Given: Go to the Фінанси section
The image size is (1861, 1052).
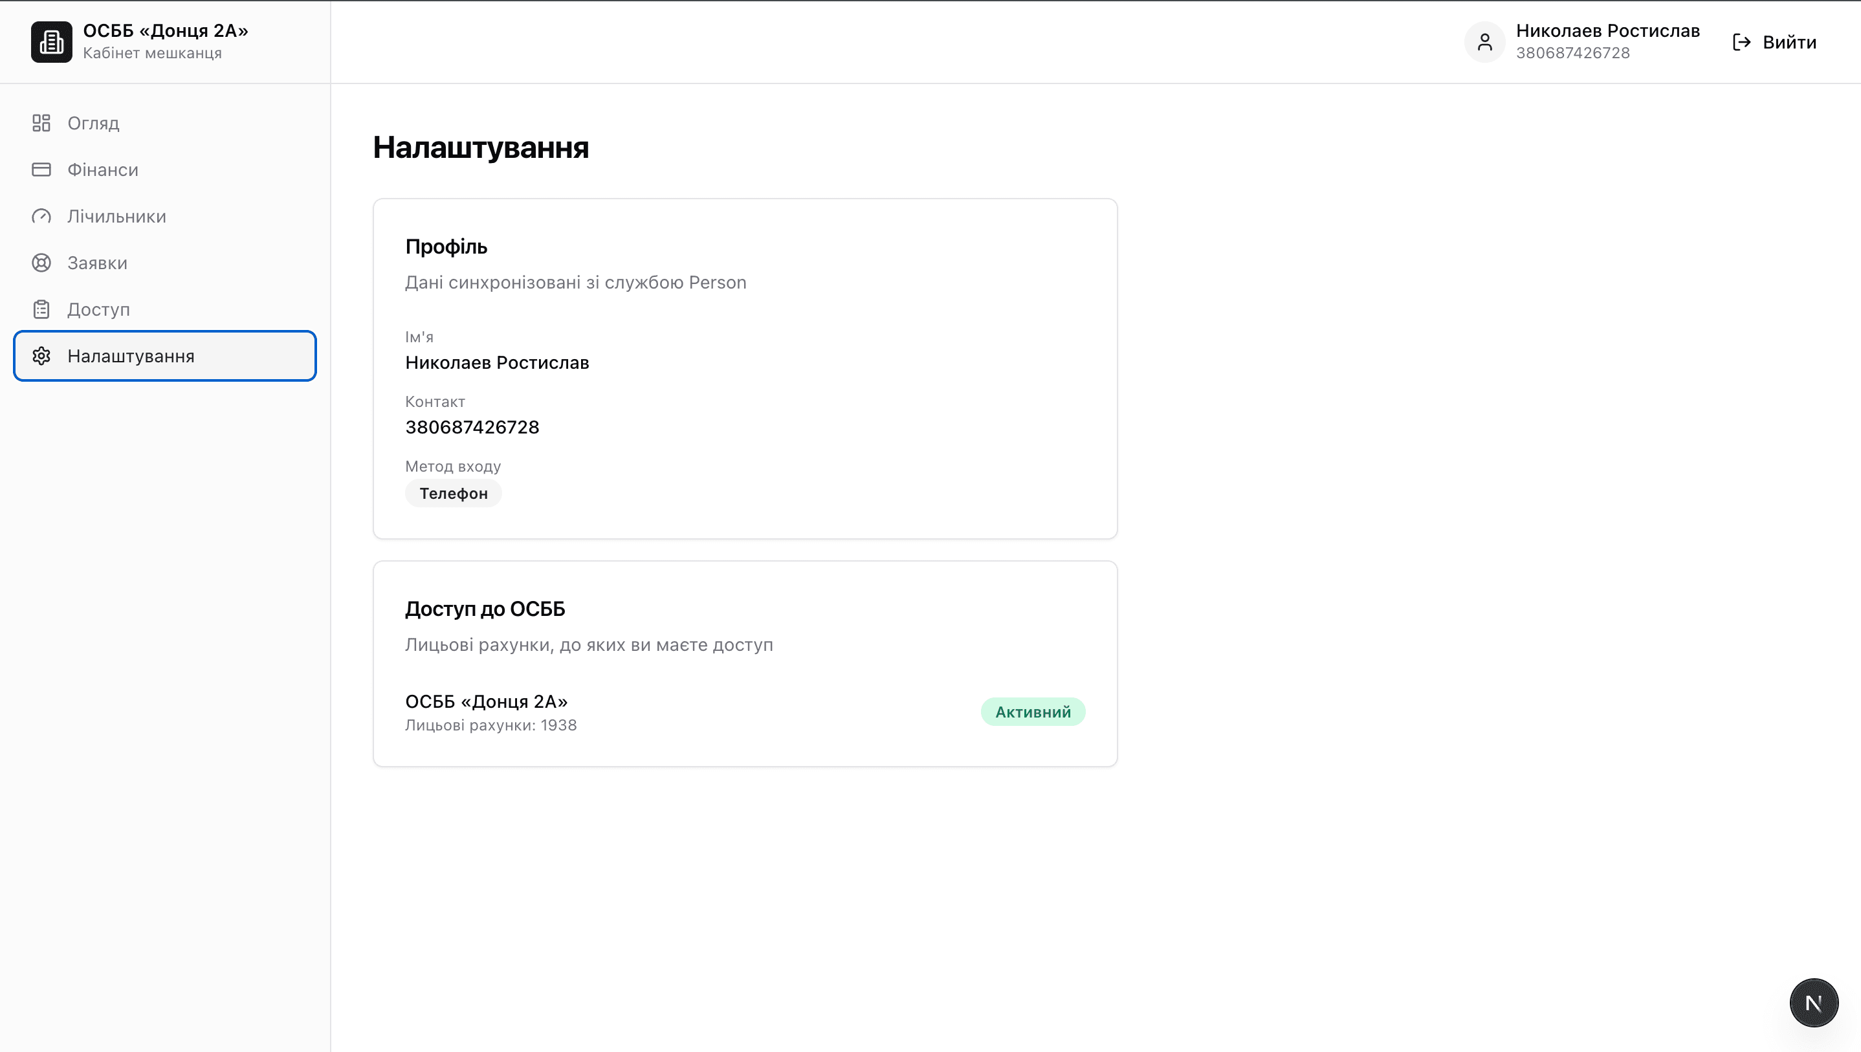Looking at the screenshot, I should 165,170.
